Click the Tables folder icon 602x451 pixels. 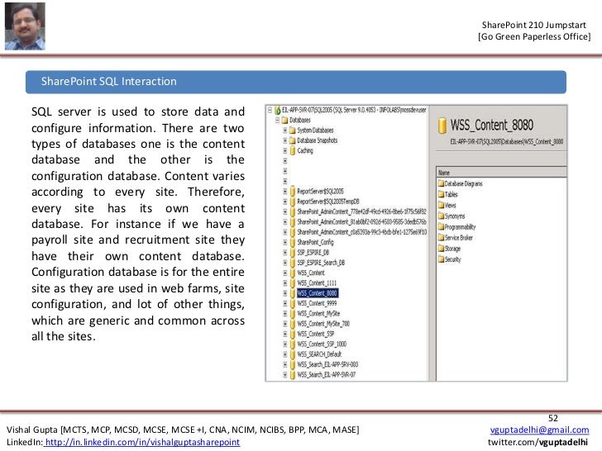tap(441, 194)
